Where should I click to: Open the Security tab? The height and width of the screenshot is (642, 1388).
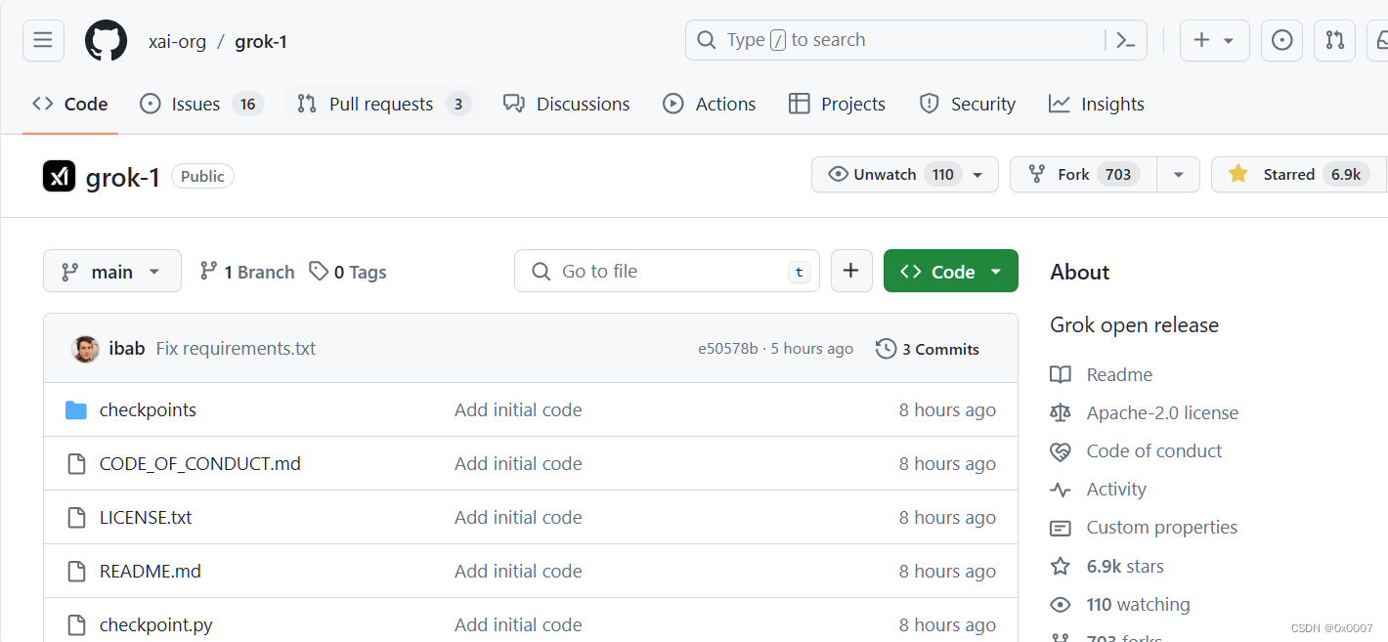[x=968, y=104]
